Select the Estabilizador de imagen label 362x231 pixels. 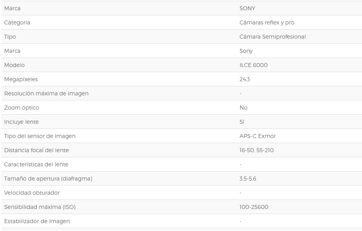pos(37,221)
